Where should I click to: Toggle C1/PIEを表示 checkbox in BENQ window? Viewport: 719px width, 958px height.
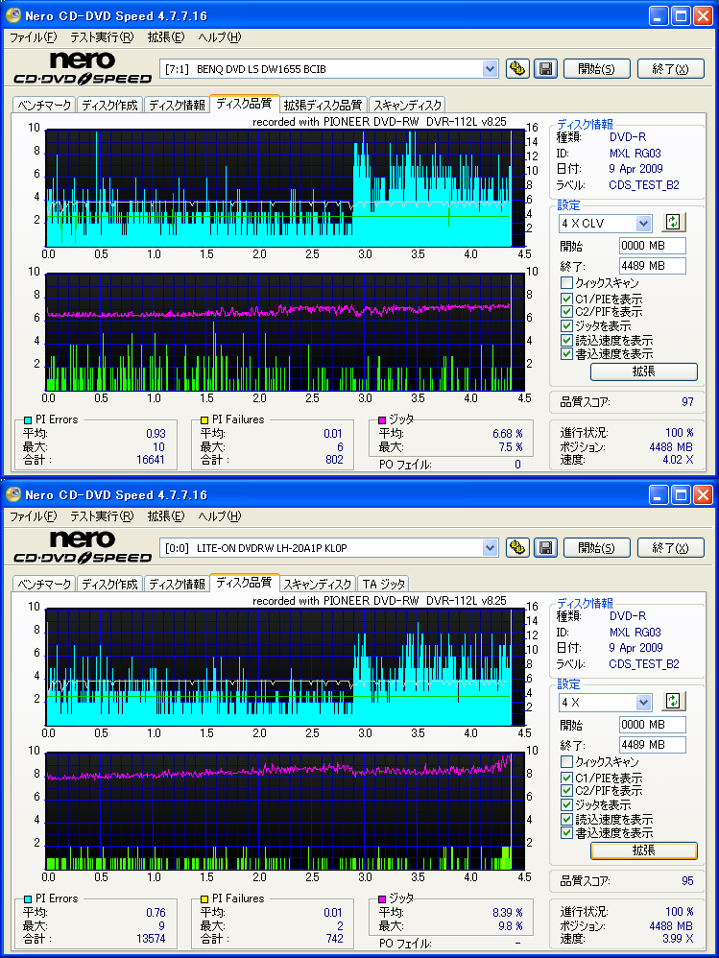coord(566,299)
